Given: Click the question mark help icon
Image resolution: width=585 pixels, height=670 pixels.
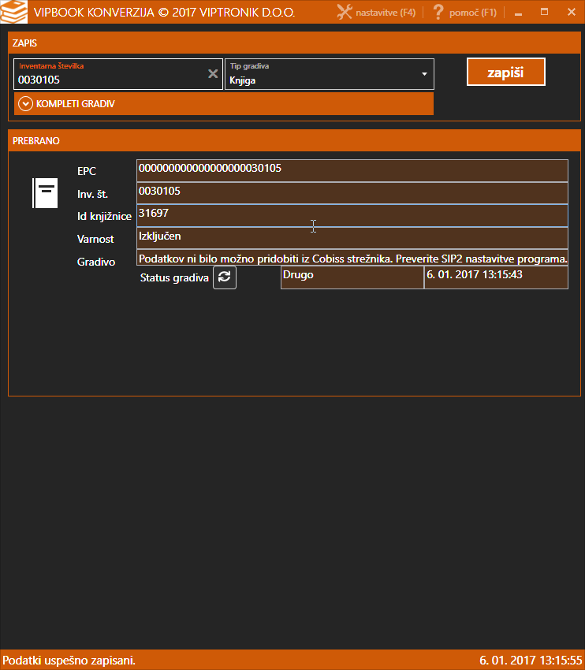Looking at the screenshot, I should coord(438,12).
